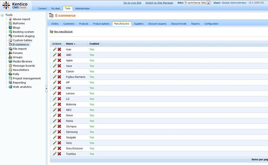Image resolution: width=268 pixels, height=165 pixels.
Task: Edit the Sony manufacturer entry
Action: pos(54,143)
